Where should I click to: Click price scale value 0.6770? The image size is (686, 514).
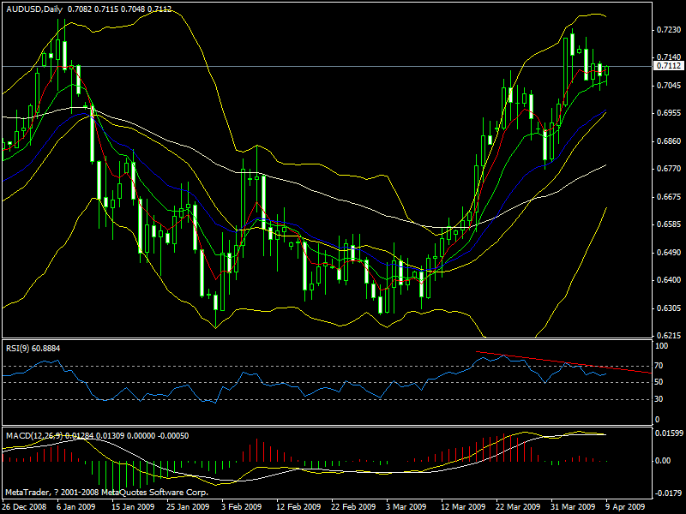tap(669, 169)
